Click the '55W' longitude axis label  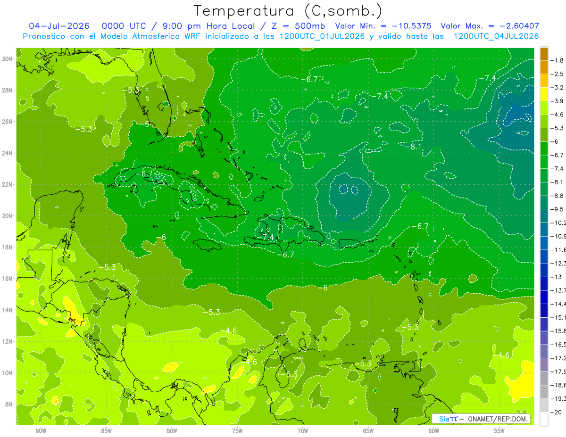pos(499,432)
